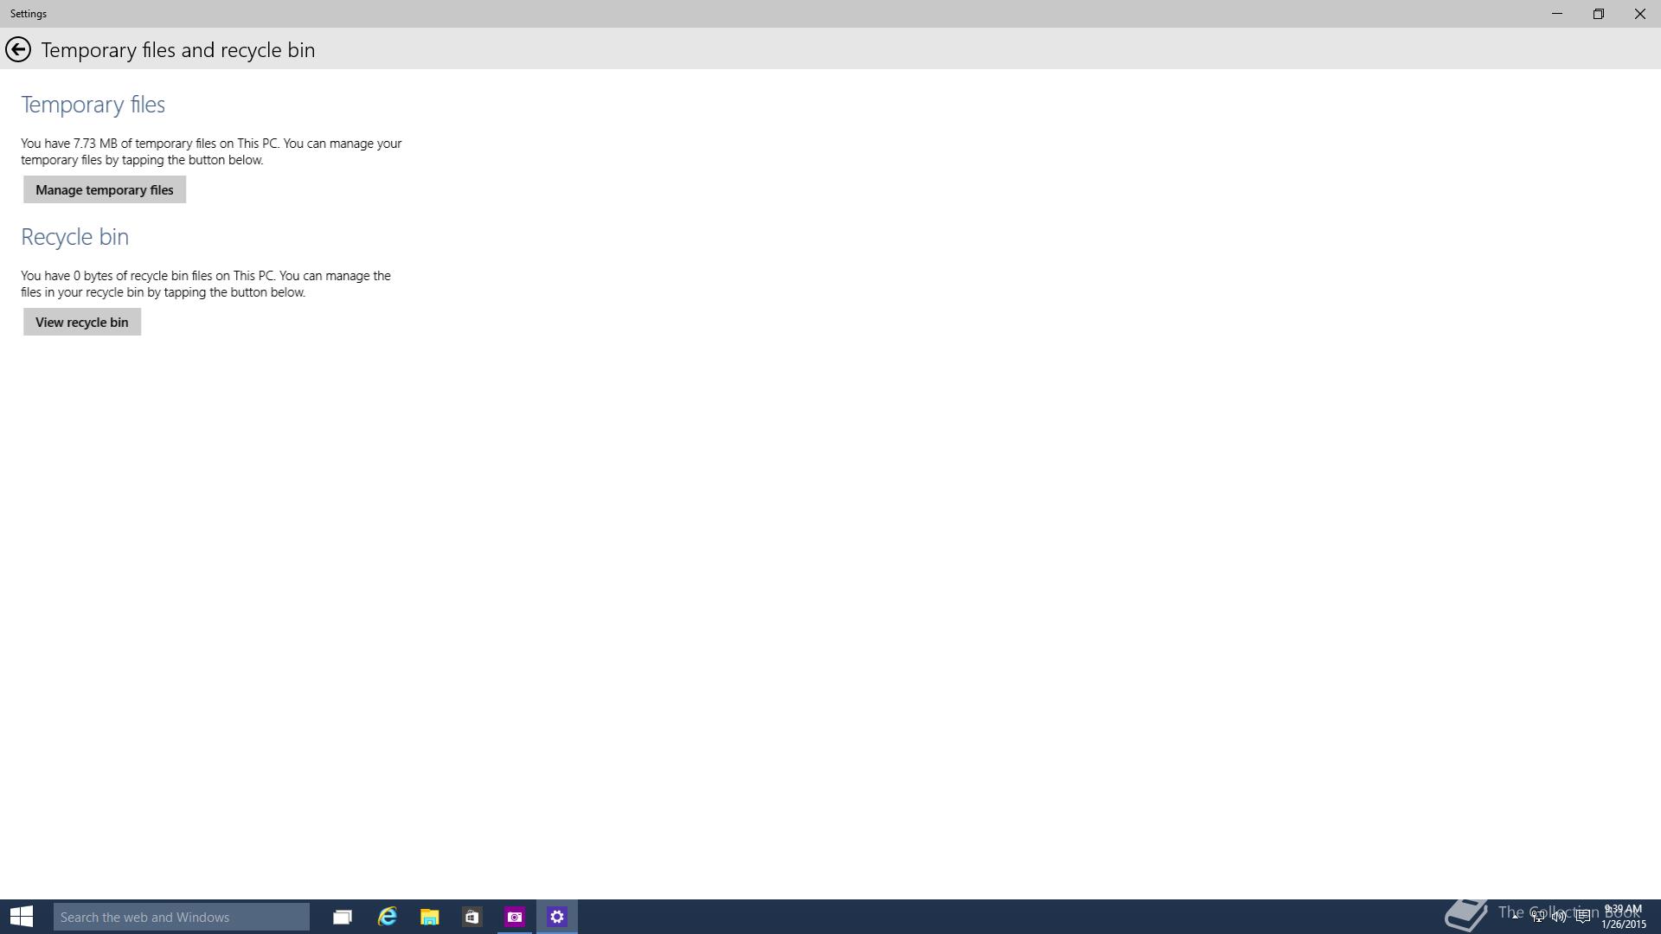Restore down the Settings window

tap(1598, 14)
